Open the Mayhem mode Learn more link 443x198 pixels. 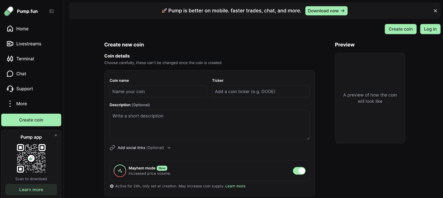point(235,186)
